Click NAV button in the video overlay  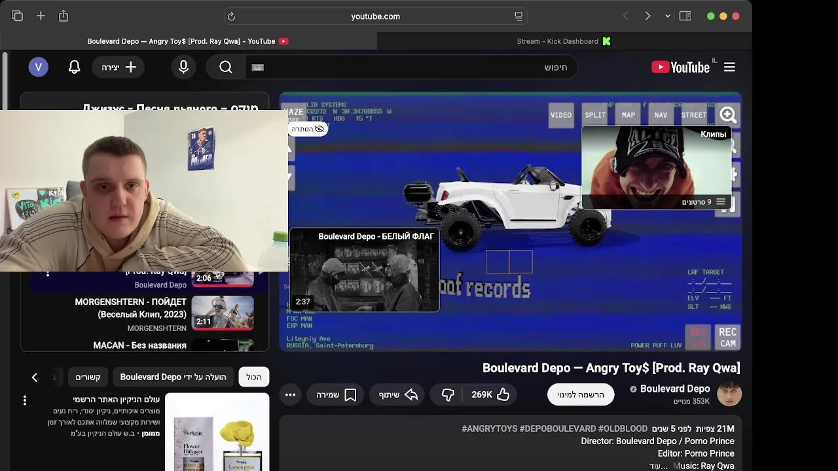click(x=661, y=115)
